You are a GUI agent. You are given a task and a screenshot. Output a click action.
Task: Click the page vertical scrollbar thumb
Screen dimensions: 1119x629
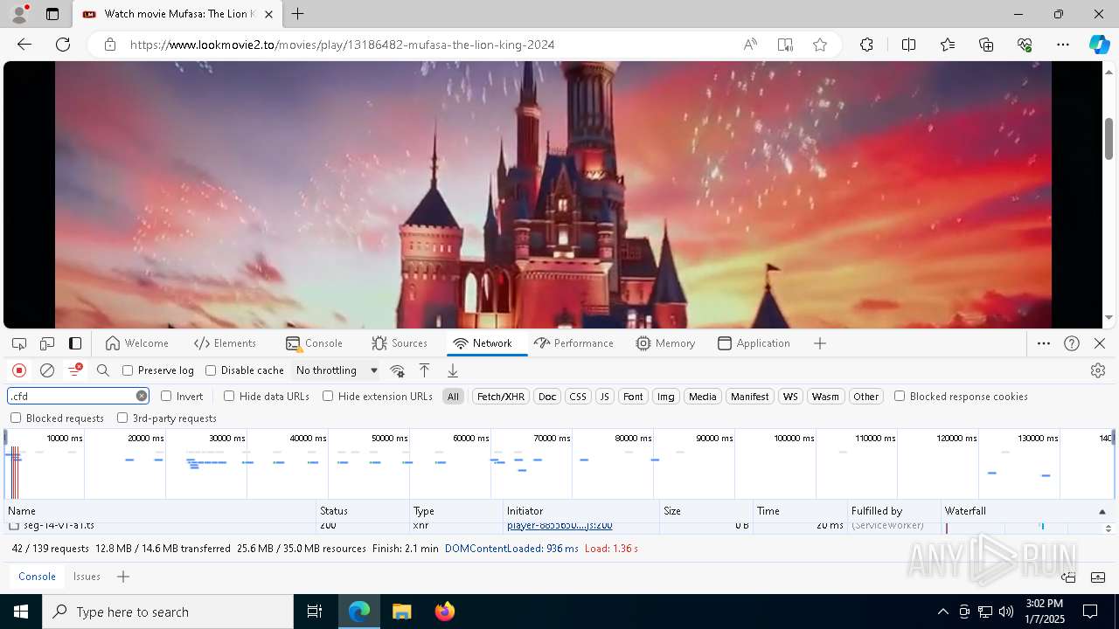(1109, 137)
